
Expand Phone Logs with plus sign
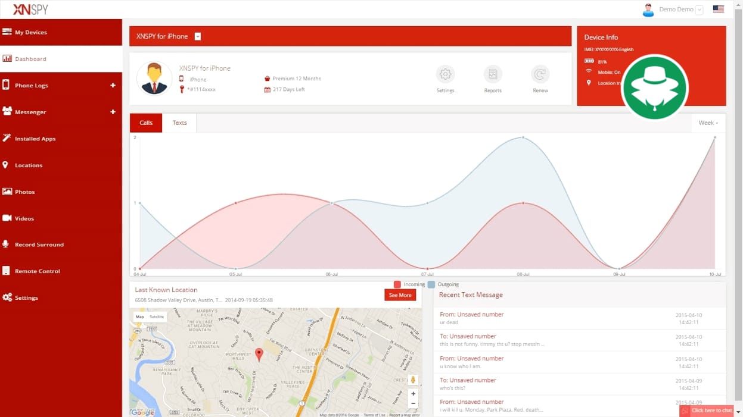pos(113,86)
